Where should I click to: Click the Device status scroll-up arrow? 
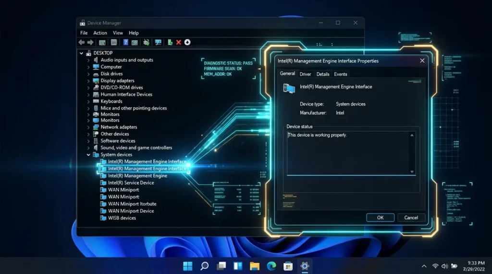(x=412, y=135)
